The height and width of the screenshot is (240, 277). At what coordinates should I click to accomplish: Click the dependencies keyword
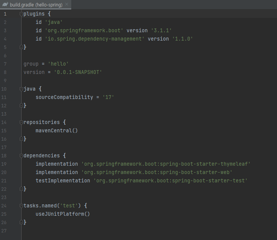42,156
